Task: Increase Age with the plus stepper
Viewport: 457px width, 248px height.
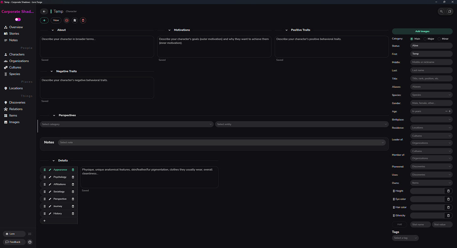Action: [x=449, y=111]
